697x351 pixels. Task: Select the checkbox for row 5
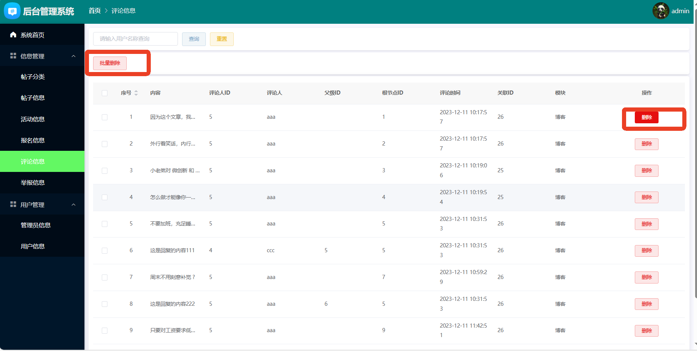pos(105,224)
